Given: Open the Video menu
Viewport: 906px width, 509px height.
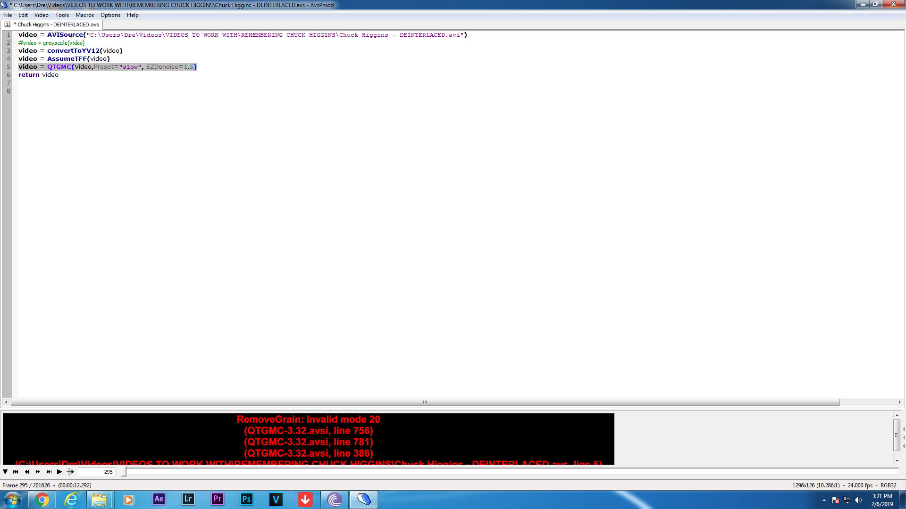Looking at the screenshot, I should (x=41, y=15).
